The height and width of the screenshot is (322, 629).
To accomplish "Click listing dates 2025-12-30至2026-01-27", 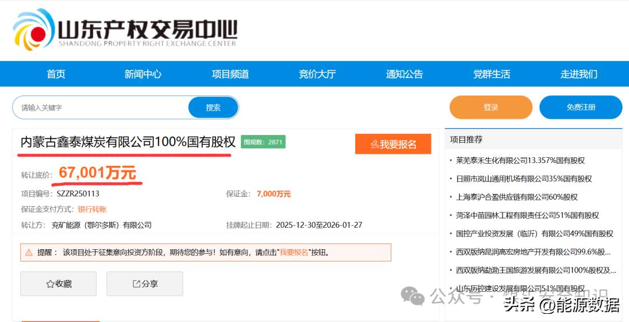I will 319,225.
